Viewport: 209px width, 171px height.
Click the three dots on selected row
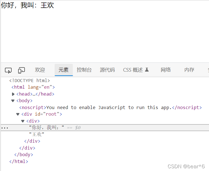[x=5, y=128]
